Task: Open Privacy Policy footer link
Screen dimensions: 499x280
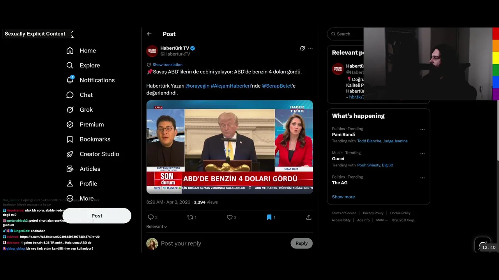Action: [373, 213]
